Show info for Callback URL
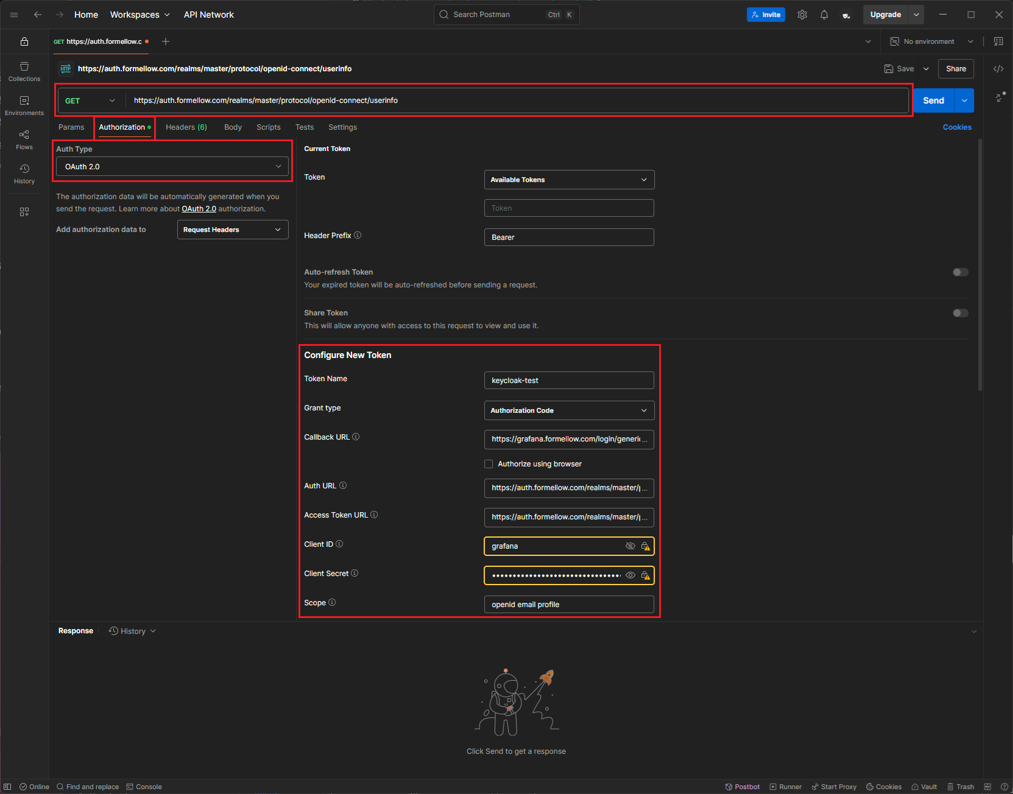1013x794 pixels. click(356, 437)
